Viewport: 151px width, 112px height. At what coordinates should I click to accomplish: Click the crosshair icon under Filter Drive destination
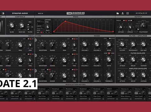(x=103, y=99)
